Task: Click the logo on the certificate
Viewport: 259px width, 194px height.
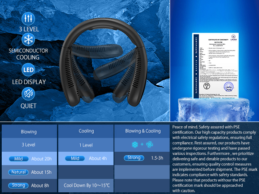Action: pyautogui.click(x=234, y=38)
